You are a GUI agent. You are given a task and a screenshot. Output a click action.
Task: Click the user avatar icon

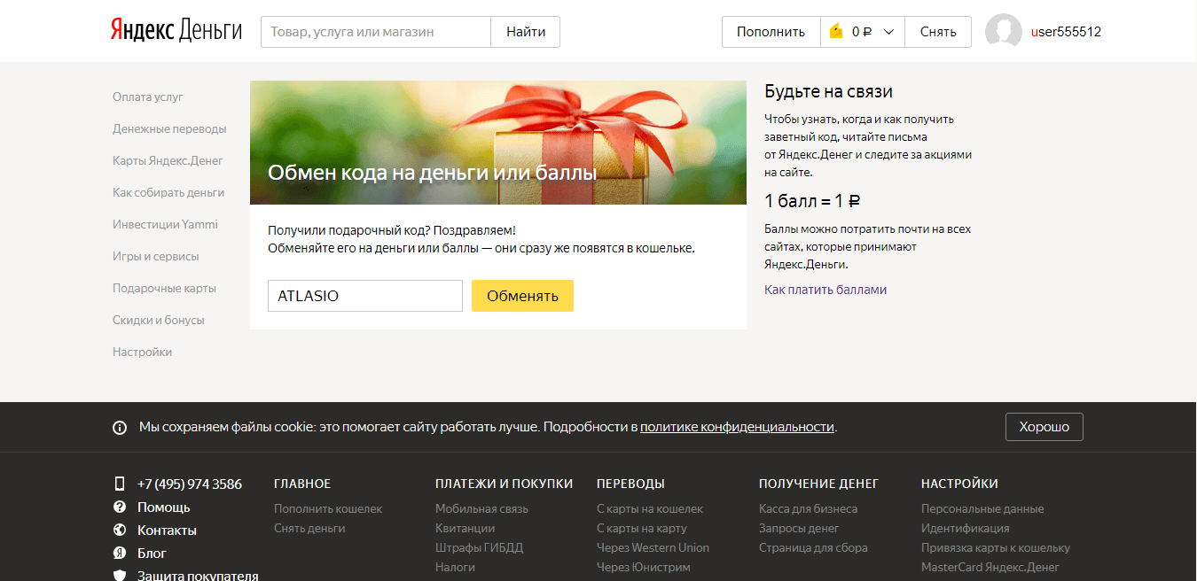coord(1003,32)
